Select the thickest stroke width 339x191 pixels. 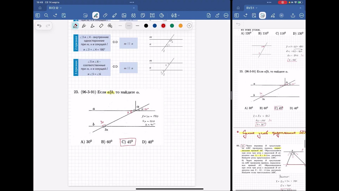point(137,26)
